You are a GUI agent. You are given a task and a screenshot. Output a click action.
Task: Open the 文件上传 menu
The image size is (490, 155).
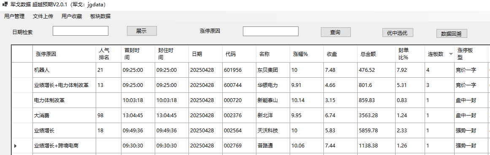[43, 16]
